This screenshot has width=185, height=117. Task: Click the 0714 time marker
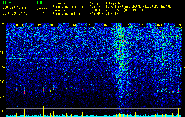[72, 25]
